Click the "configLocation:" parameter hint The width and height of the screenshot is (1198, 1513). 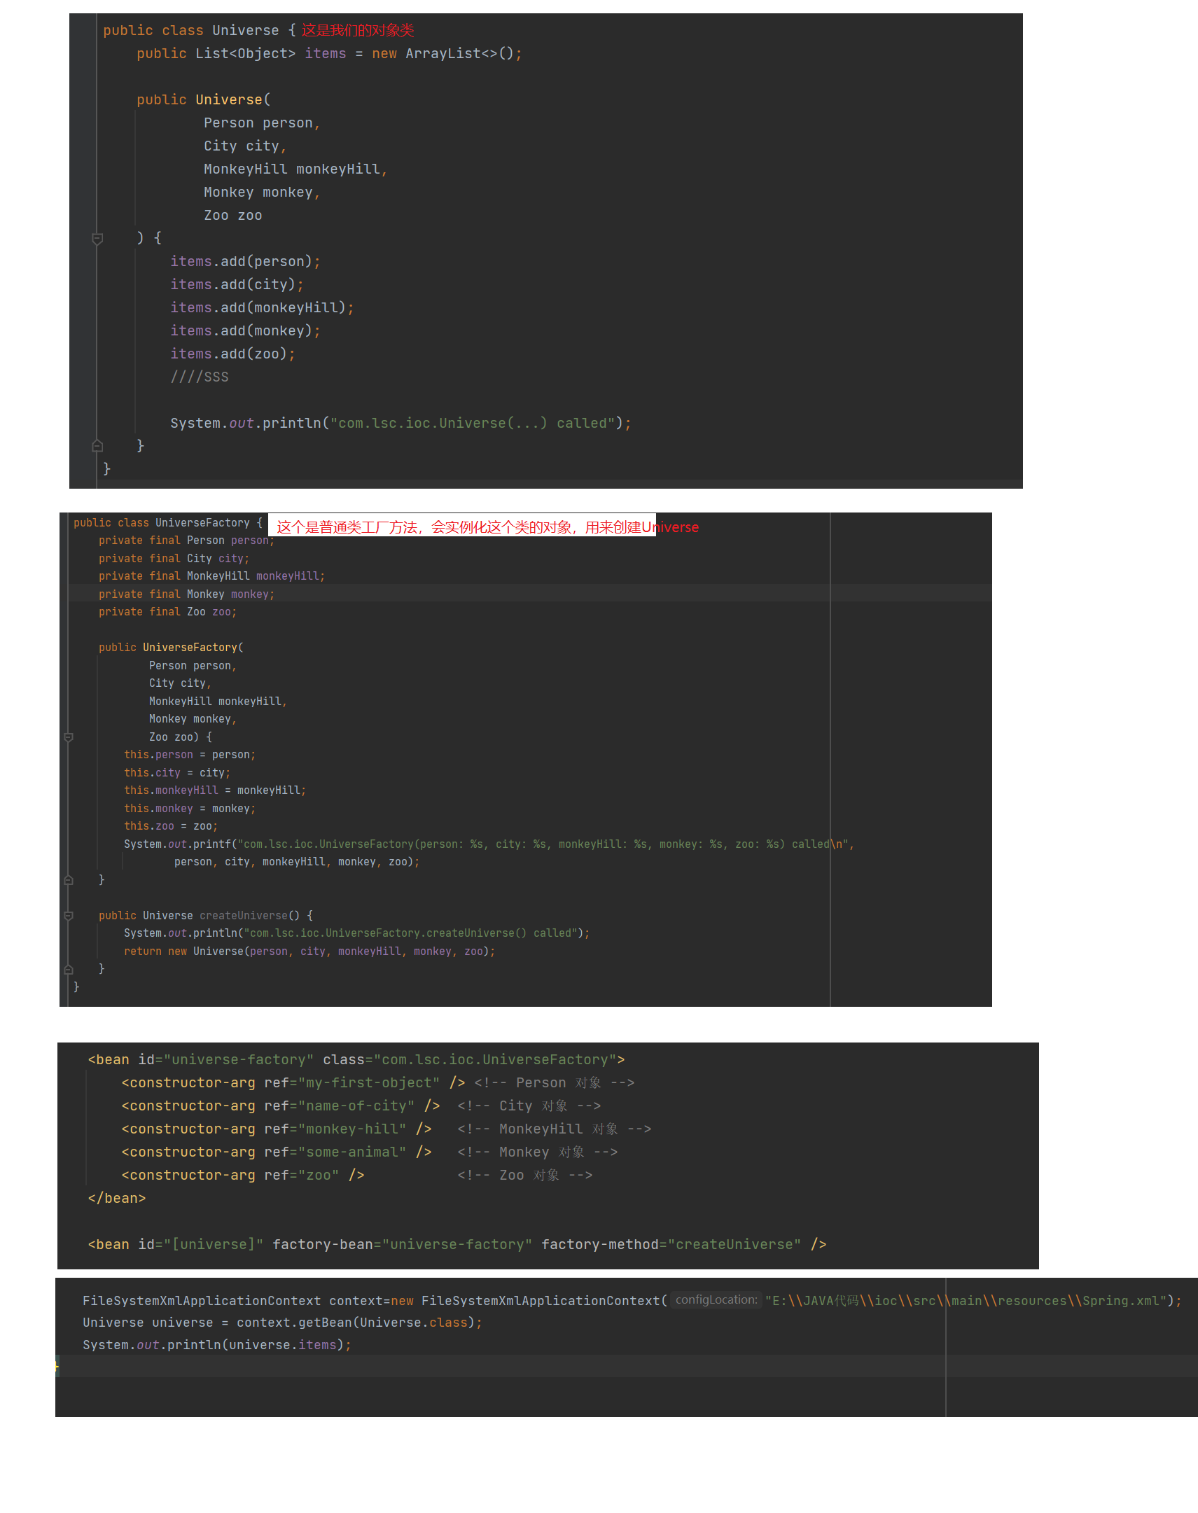coord(716,1299)
